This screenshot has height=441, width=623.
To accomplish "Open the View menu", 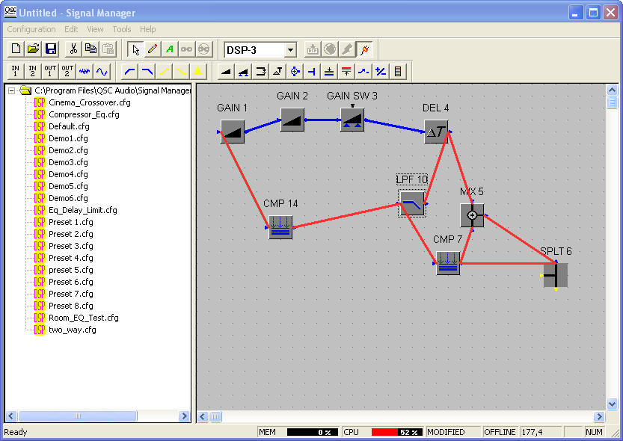I will coord(96,29).
